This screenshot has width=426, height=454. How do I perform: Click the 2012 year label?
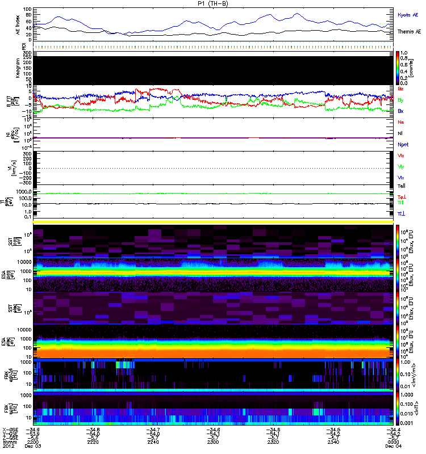[7, 446]
